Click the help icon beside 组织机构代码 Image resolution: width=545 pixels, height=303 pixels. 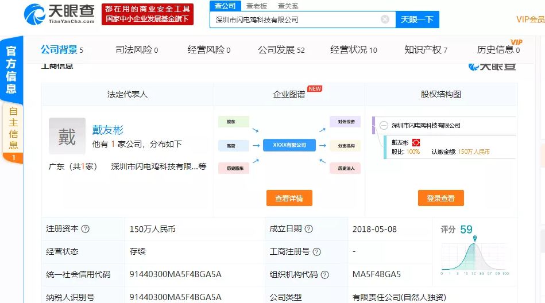click(x=325, y=274)
